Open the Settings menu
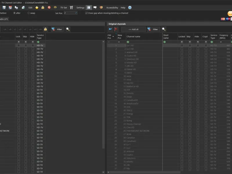This screenshot has width=232, height=174. pyautogui.click(x=80, y=8)
